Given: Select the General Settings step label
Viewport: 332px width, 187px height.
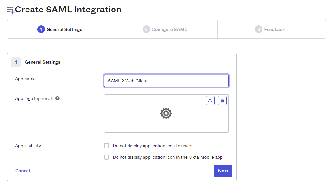Looking at the screenshot, I should tap(64, 29).
